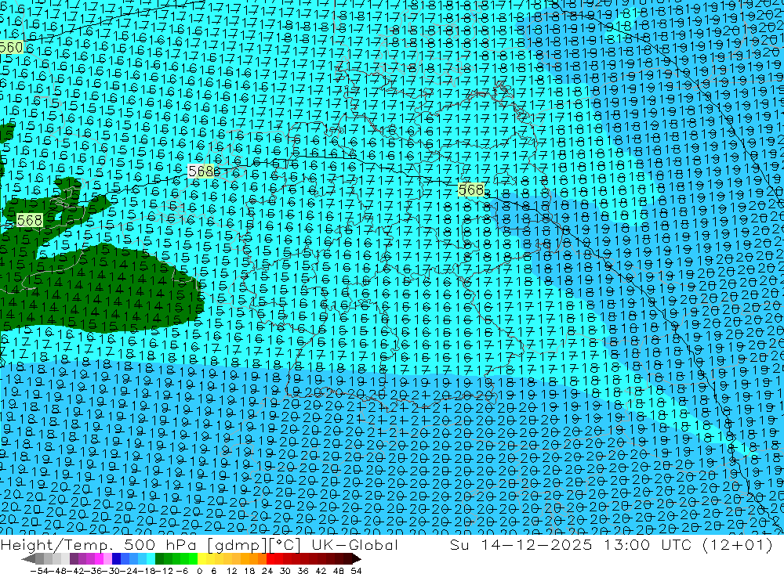Viewport: 784px width, 574px height.
Task: Click the Su 14-12-2025 date text
Action: click(x=521, y=544)
